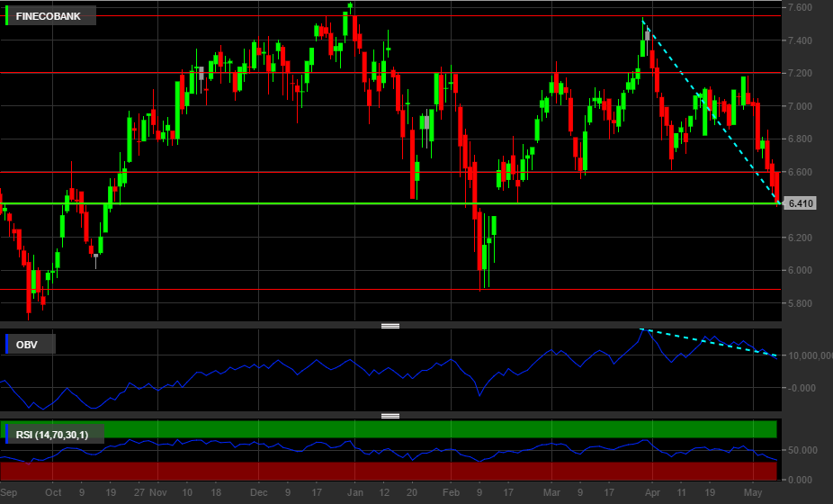
Task: Select the cyan dashed trendline on price chart
Action: 712,112
